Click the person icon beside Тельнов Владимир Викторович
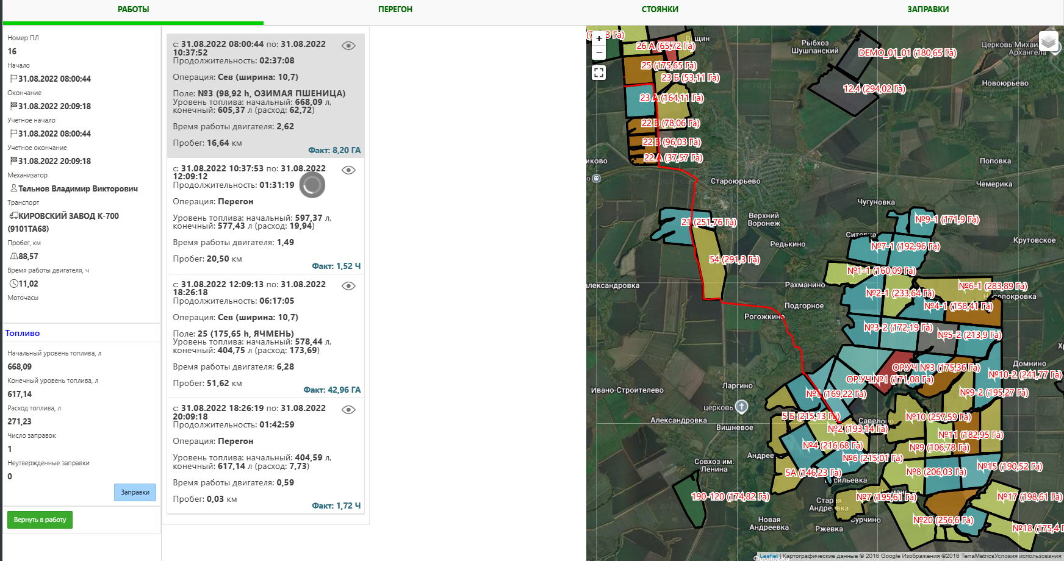This screenshot has height=561, width=1064. (13, 188)
